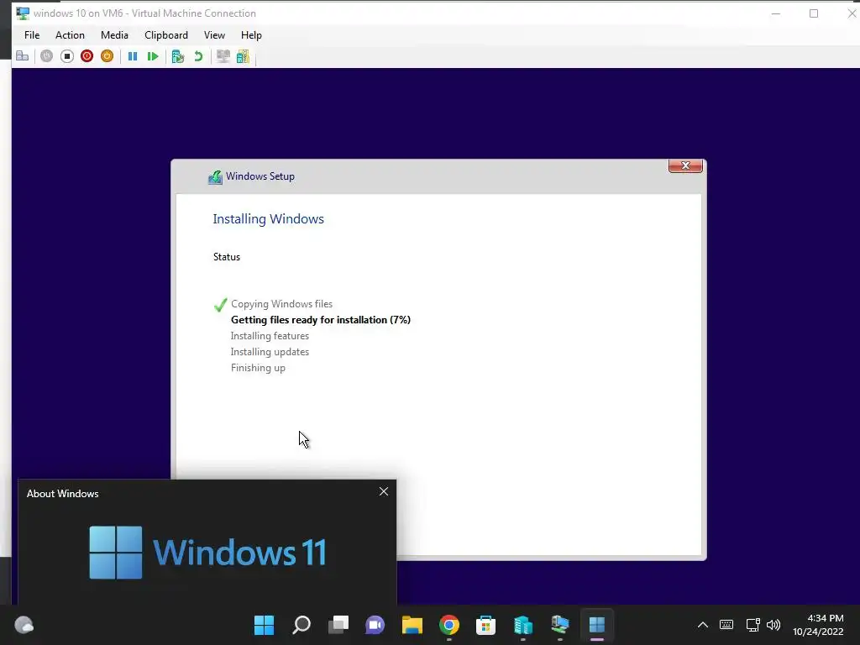Click the greyed Enhanced Session icon
This screenshot has height=645, width=860.
click(223, 56)
